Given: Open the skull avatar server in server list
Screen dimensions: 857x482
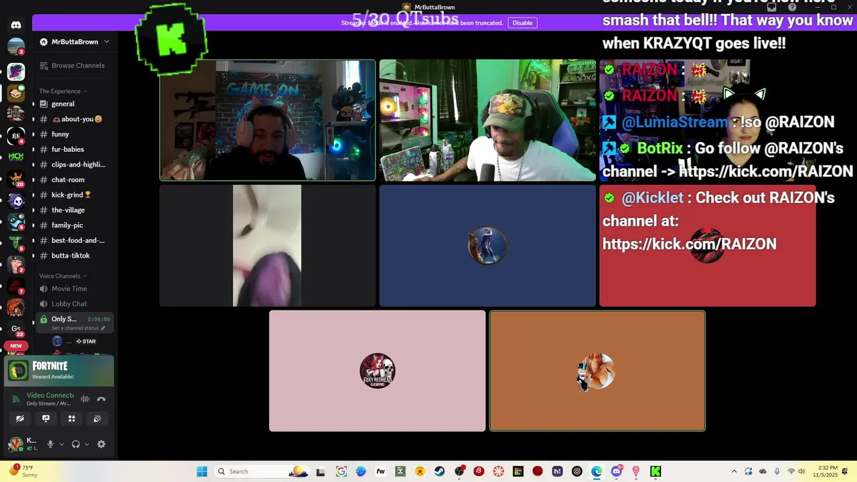Looking at the screenshot, I should (x=16, y=200).
